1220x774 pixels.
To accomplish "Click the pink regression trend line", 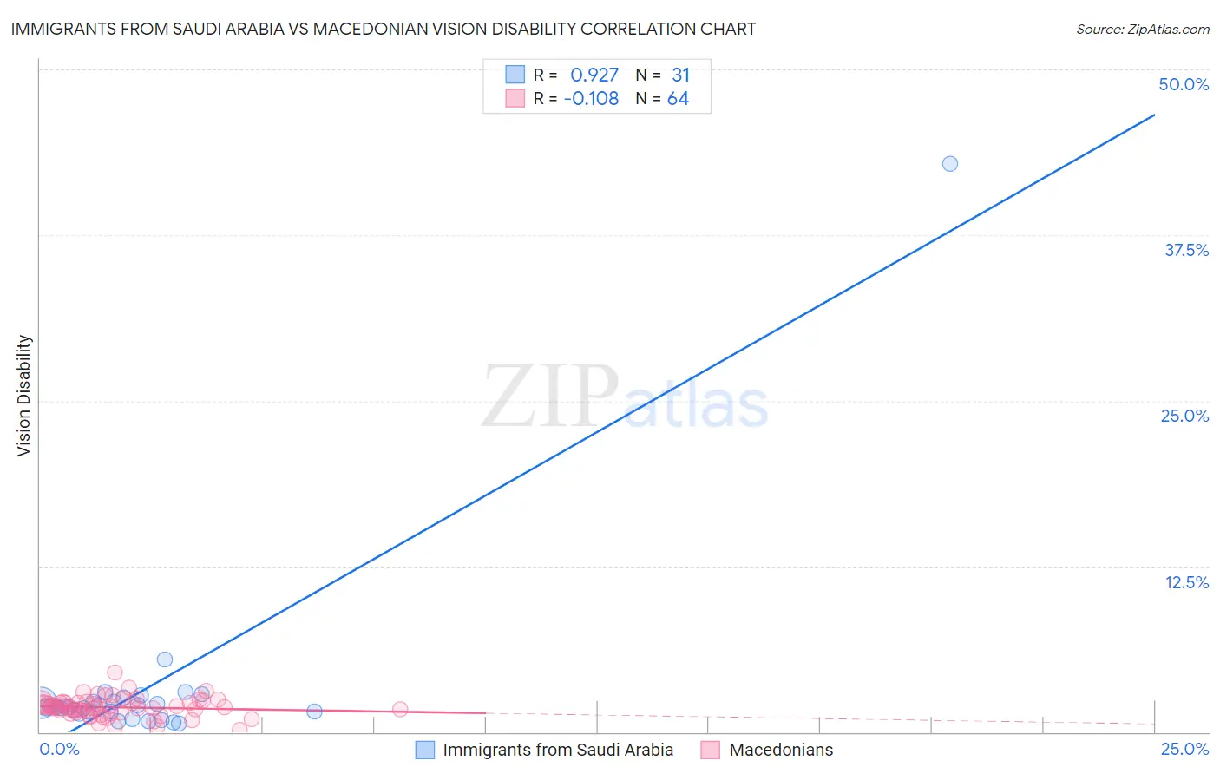I will click(260, 710).
